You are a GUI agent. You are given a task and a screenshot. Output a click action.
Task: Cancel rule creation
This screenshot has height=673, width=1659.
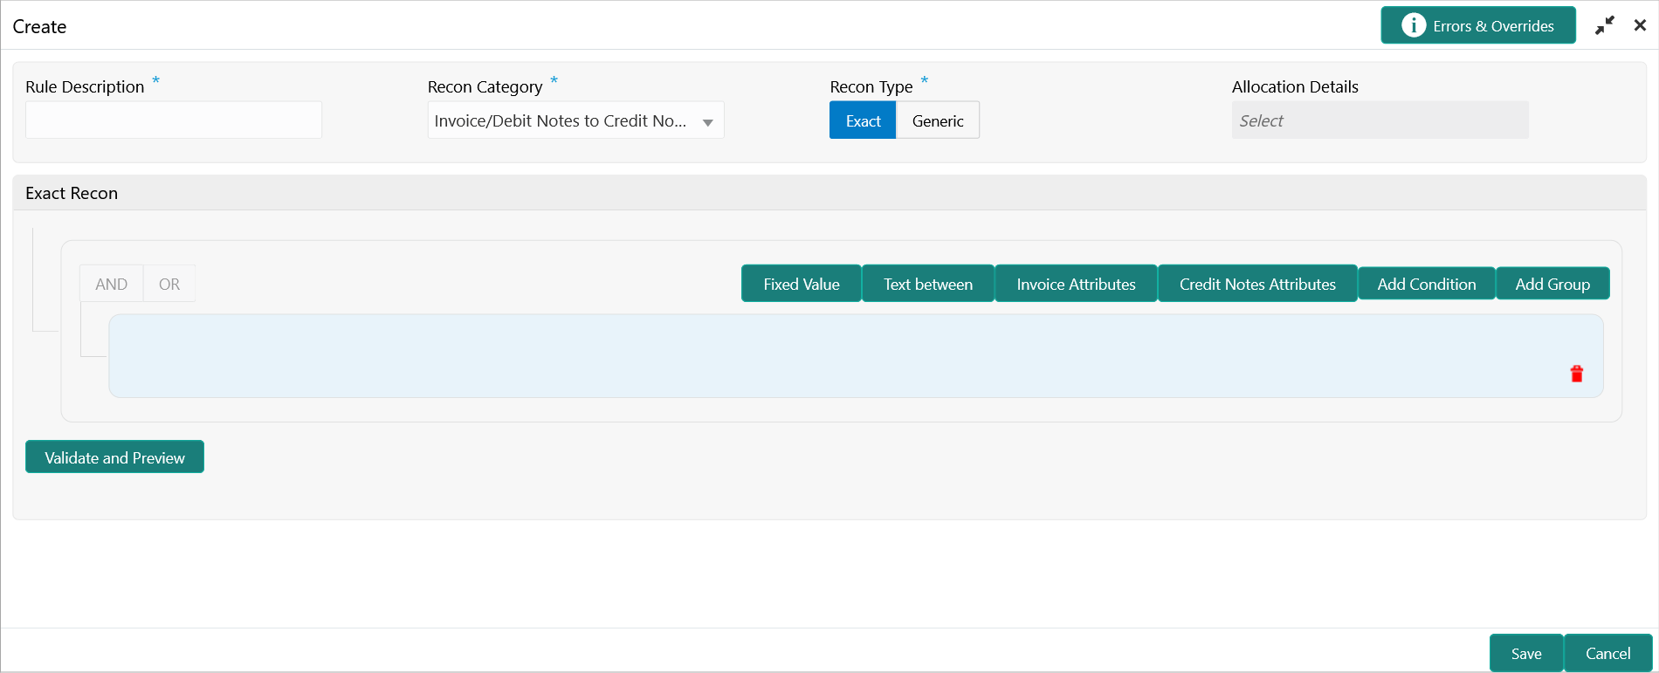point(1607,653)
